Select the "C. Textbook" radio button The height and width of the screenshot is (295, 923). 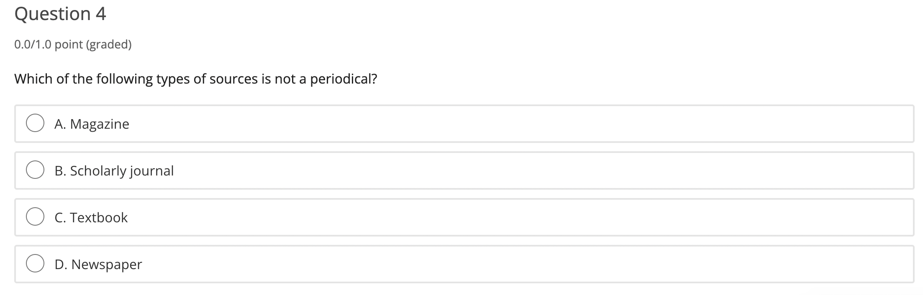tap(36, 216)
